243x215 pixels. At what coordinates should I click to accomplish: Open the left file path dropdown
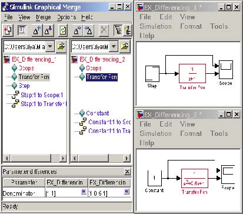50,46
